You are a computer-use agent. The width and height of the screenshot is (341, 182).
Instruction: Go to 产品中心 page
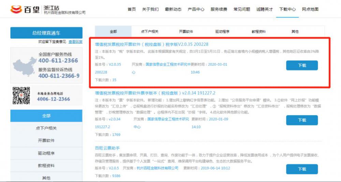196,9
